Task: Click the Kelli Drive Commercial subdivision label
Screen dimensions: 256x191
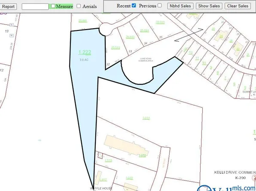Action: click(235, 173)
